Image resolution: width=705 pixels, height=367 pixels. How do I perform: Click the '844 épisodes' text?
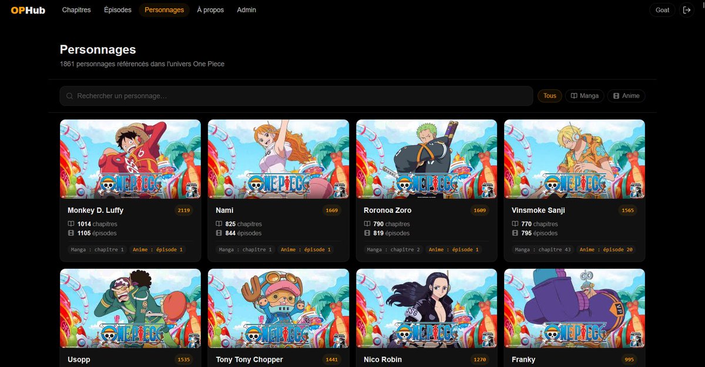[x=244, y=233]
